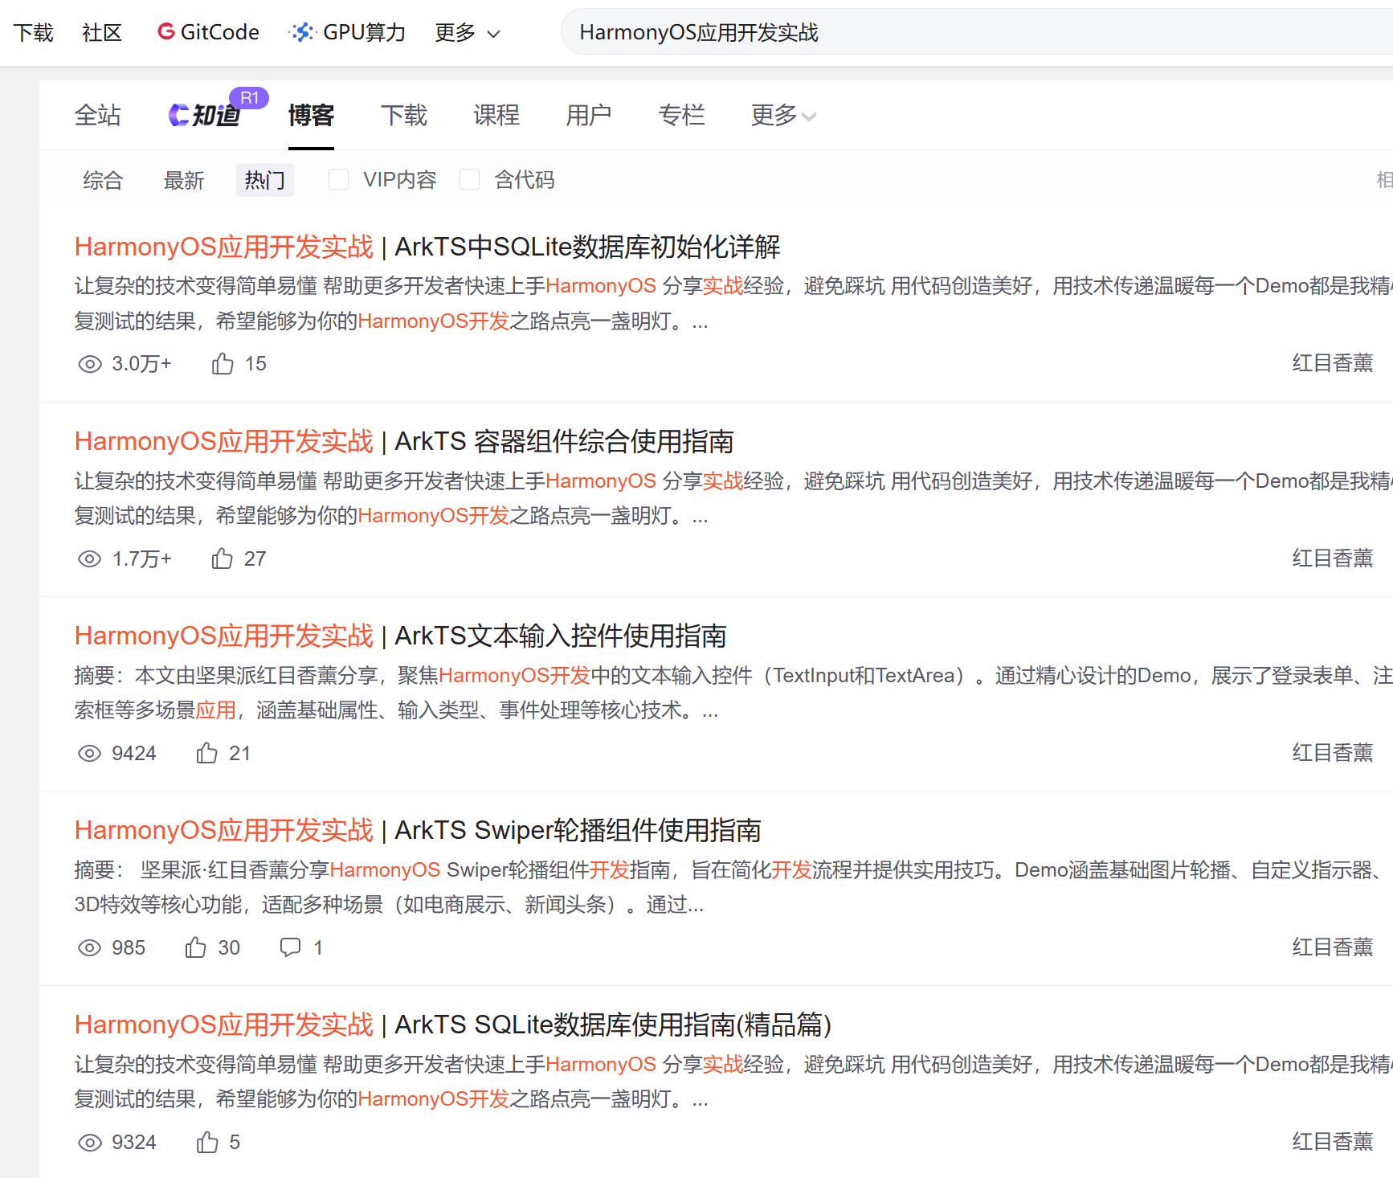The image size is (1393, 1178).
Task: Click the summary text of the Swiper轮播组件 article
Action: click(733, 887)
